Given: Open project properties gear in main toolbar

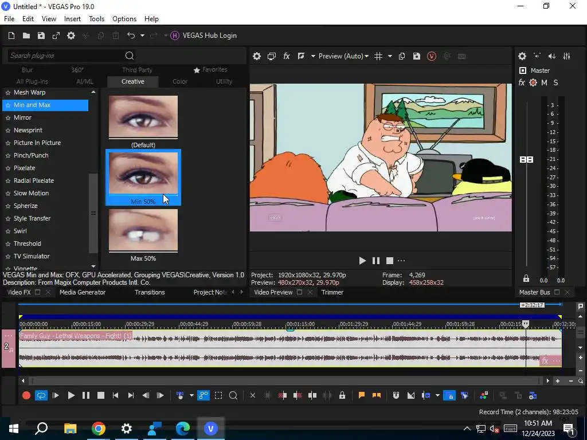Looking at the screenshot, I should coord(71,36).
